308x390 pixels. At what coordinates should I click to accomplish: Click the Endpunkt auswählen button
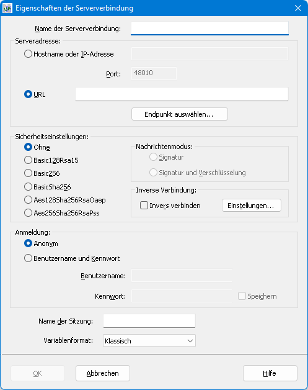180,114
